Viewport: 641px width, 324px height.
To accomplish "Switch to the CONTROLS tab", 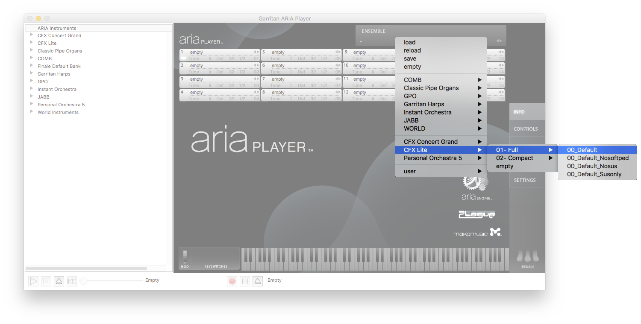I will coord(527,129).
